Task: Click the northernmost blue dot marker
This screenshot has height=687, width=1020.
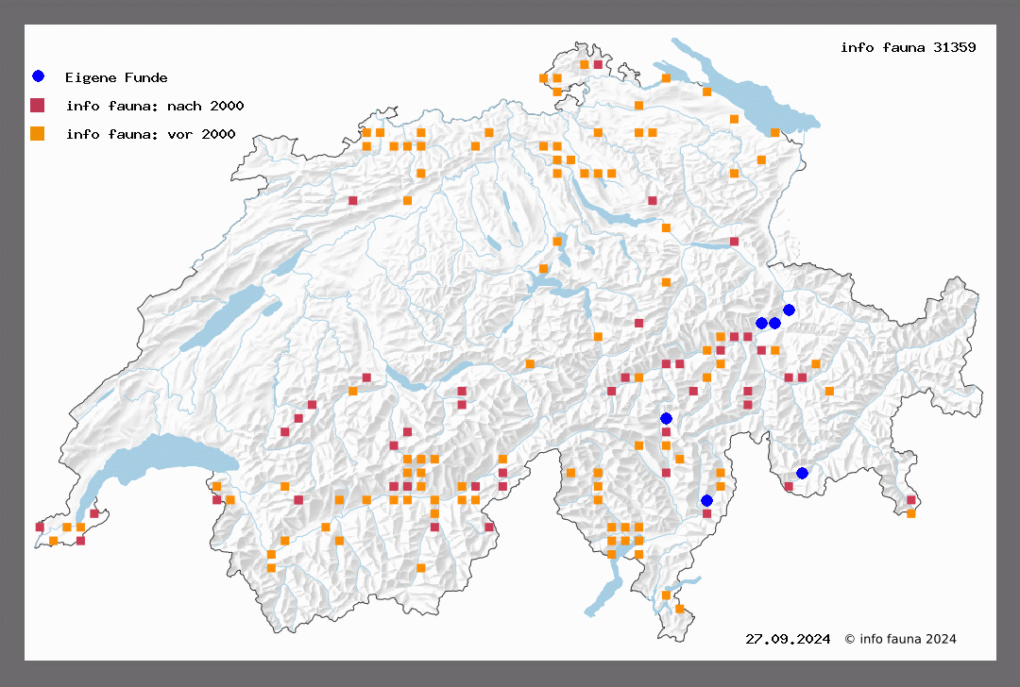Action: pyautogui.click(x=789, y=310)
